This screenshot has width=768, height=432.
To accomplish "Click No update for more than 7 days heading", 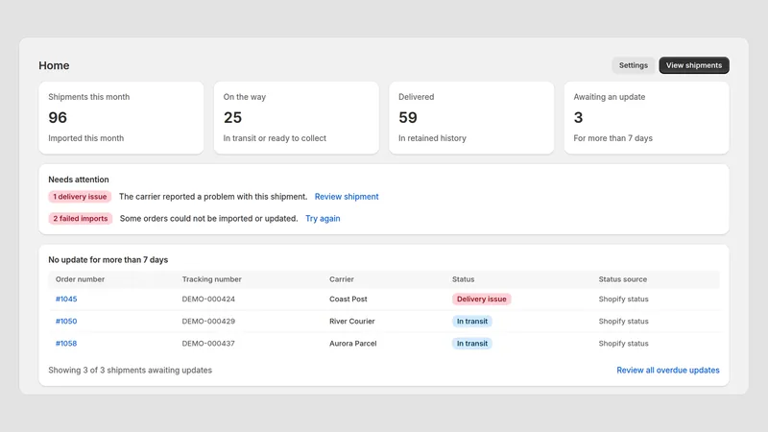I will [108, 259].
